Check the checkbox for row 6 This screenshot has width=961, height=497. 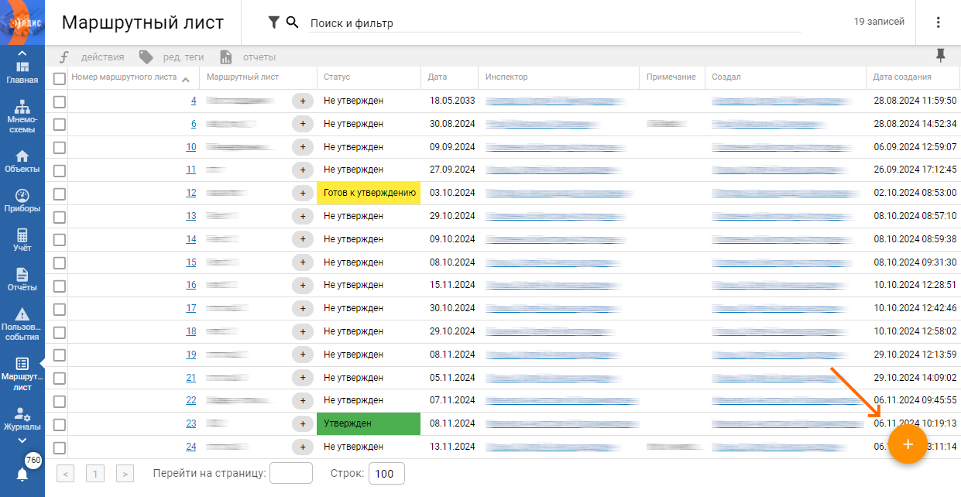59,125
